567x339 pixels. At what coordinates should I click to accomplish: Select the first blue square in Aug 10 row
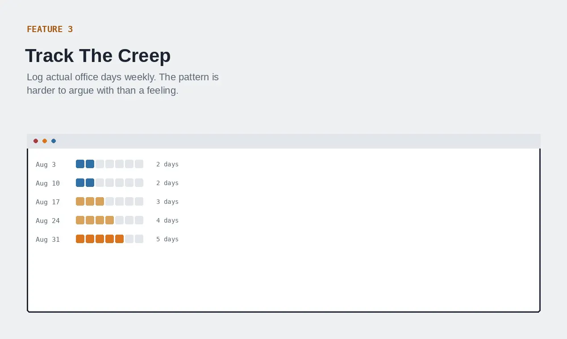click(80, 183)
